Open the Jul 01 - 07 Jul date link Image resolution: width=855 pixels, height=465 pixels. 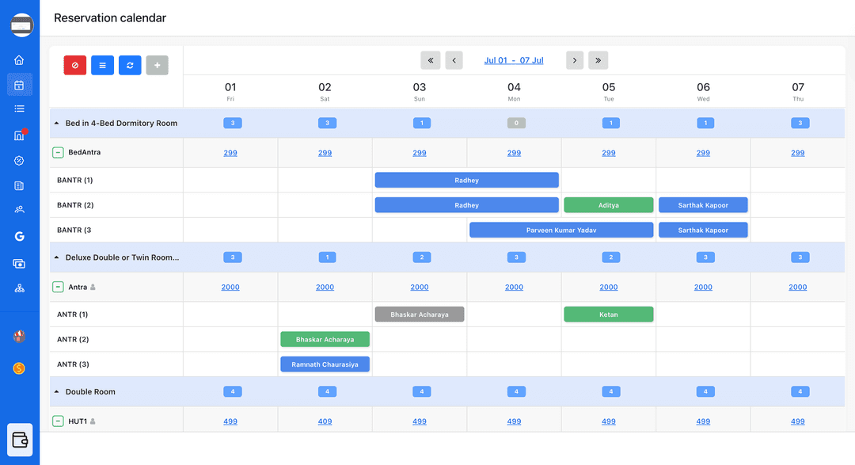pos(514,59)
